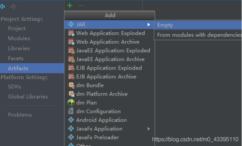The width and height of the screenshot is (242, 146).
Task: Click the blue back navigation arrow
Action: (3, 7)
